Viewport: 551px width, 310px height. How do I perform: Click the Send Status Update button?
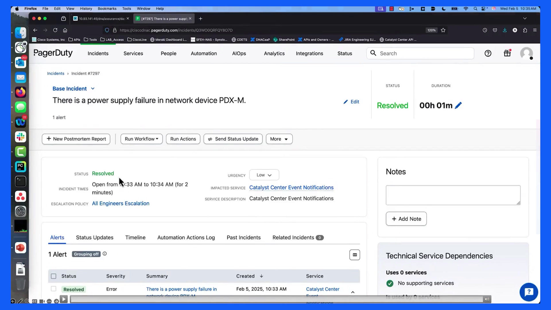(x=233, y=139)
